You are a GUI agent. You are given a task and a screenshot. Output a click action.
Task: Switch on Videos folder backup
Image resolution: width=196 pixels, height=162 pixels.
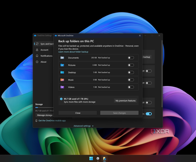131,87
